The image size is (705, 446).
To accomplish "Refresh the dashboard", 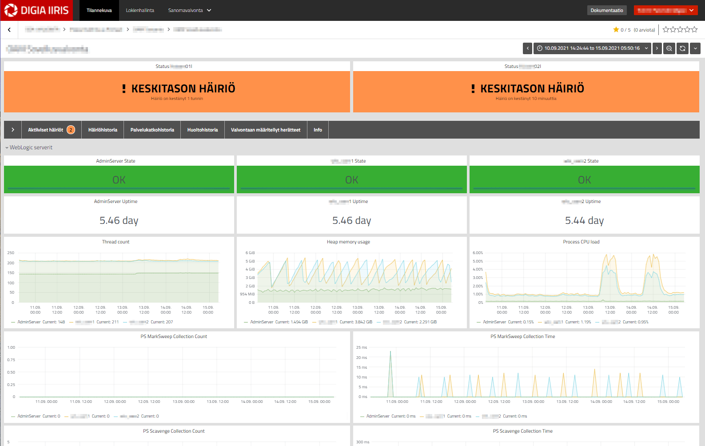I will click(x=682, y=48).
